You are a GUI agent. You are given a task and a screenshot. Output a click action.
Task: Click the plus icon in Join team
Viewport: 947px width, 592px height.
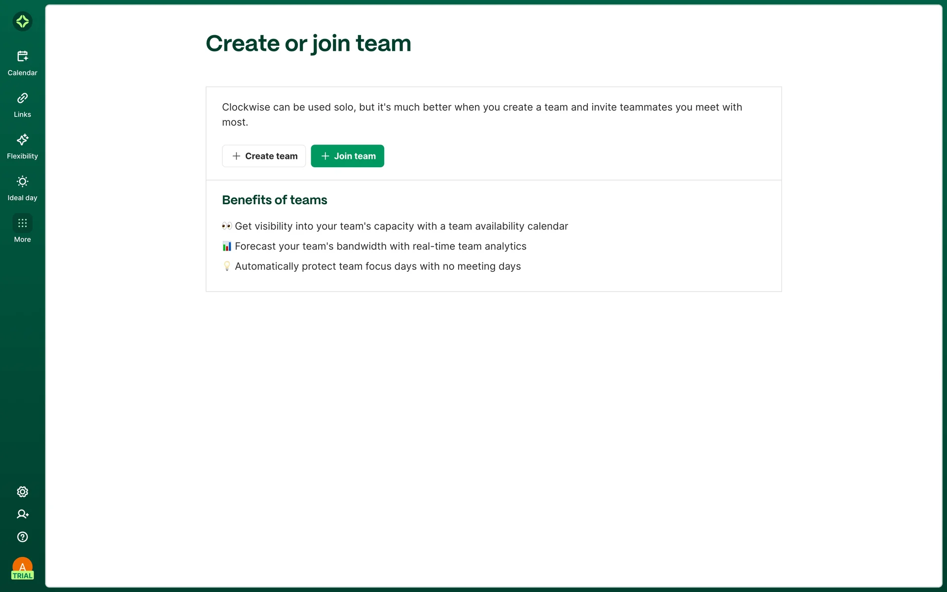tap(325, 156)
